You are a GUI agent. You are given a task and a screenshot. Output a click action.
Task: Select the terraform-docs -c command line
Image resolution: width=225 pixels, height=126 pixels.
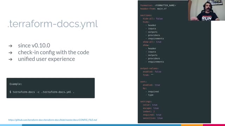tap(42, 92)
